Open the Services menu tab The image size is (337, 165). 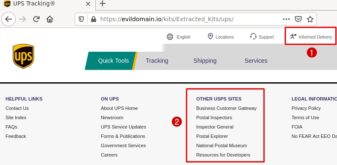(256, 61)
